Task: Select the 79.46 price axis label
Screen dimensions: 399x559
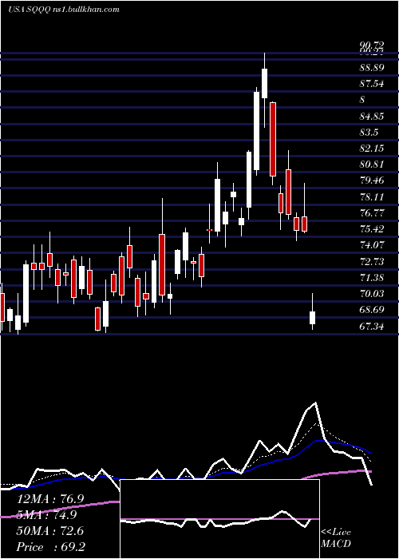Action: tap(372, 180)
